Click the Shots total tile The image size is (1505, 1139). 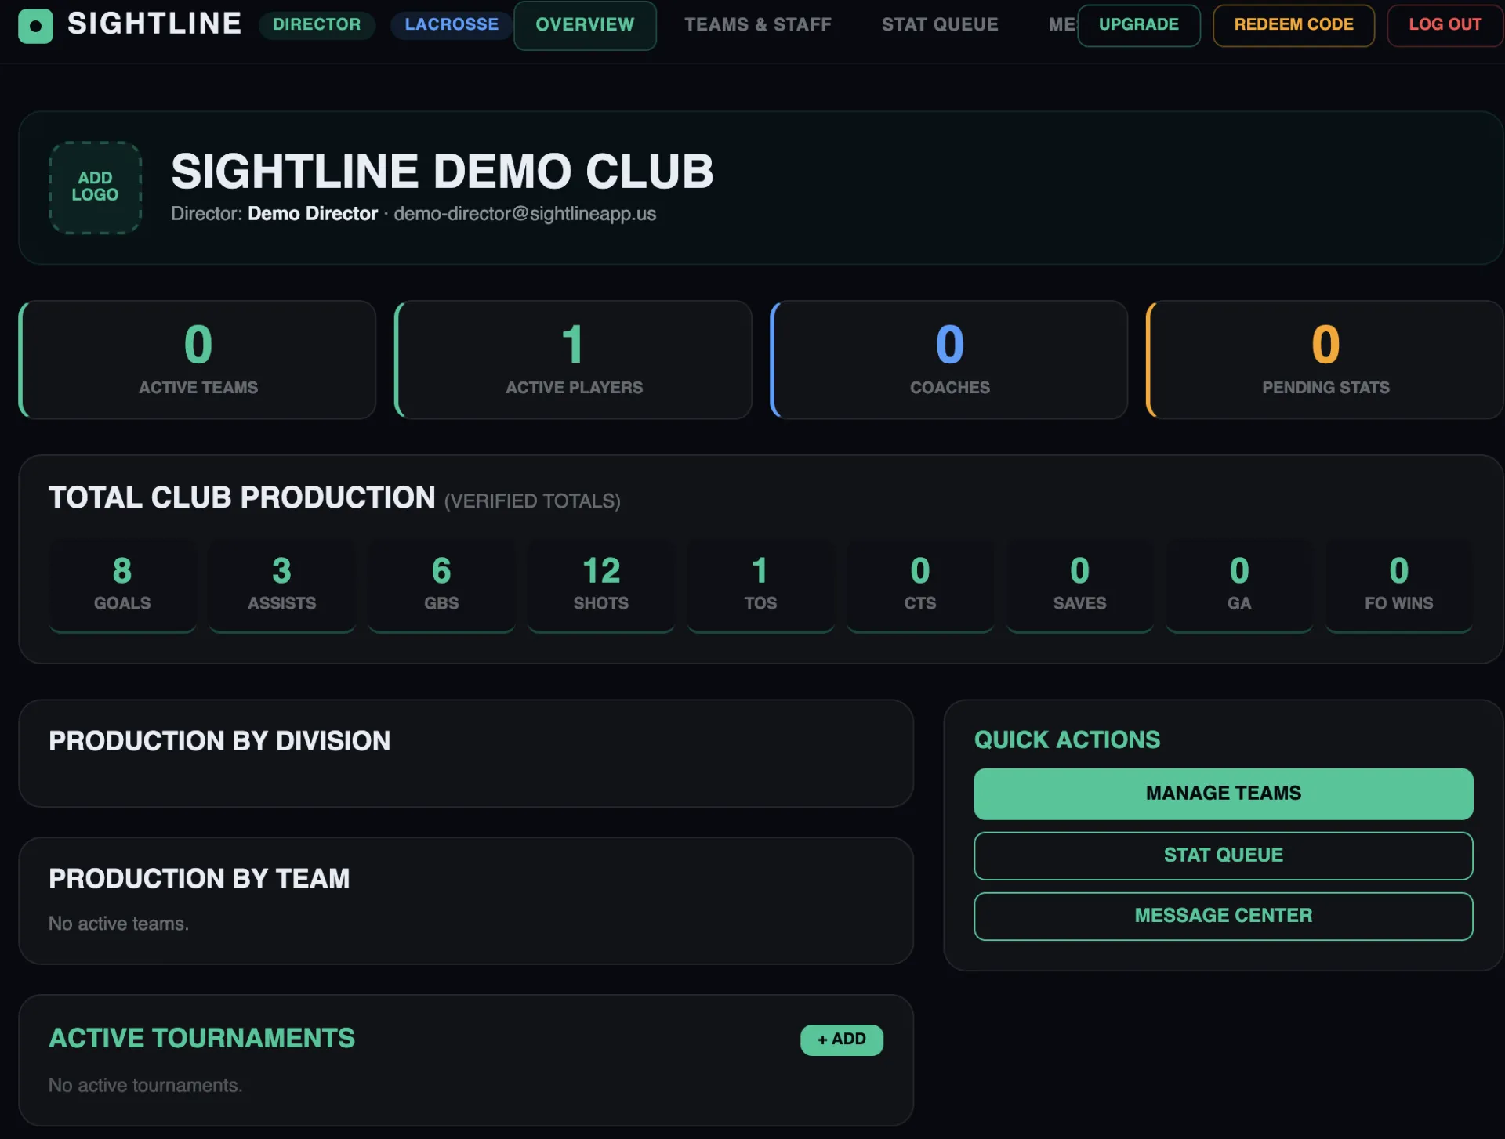[x=601, y=585]
